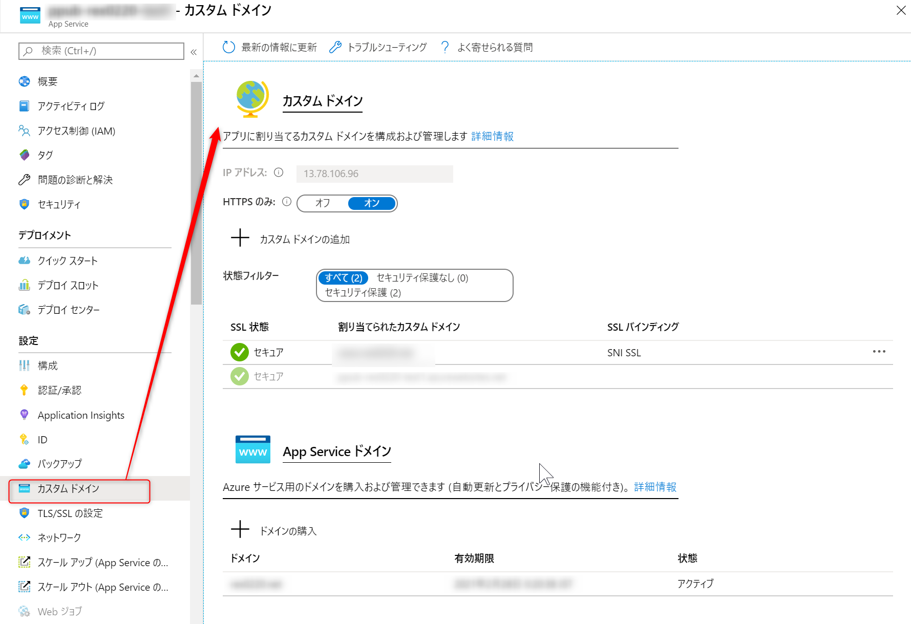Click the Application Insights bulb icon
911x624 pixels.
coord(24,415)
